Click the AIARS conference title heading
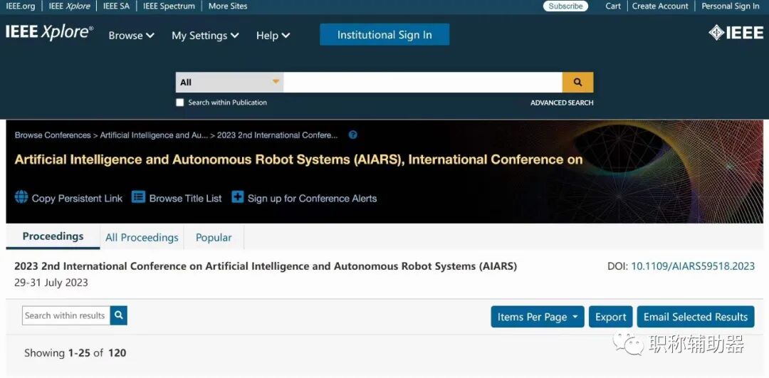Viewport: 769px width, 378px height. (298, 160)
